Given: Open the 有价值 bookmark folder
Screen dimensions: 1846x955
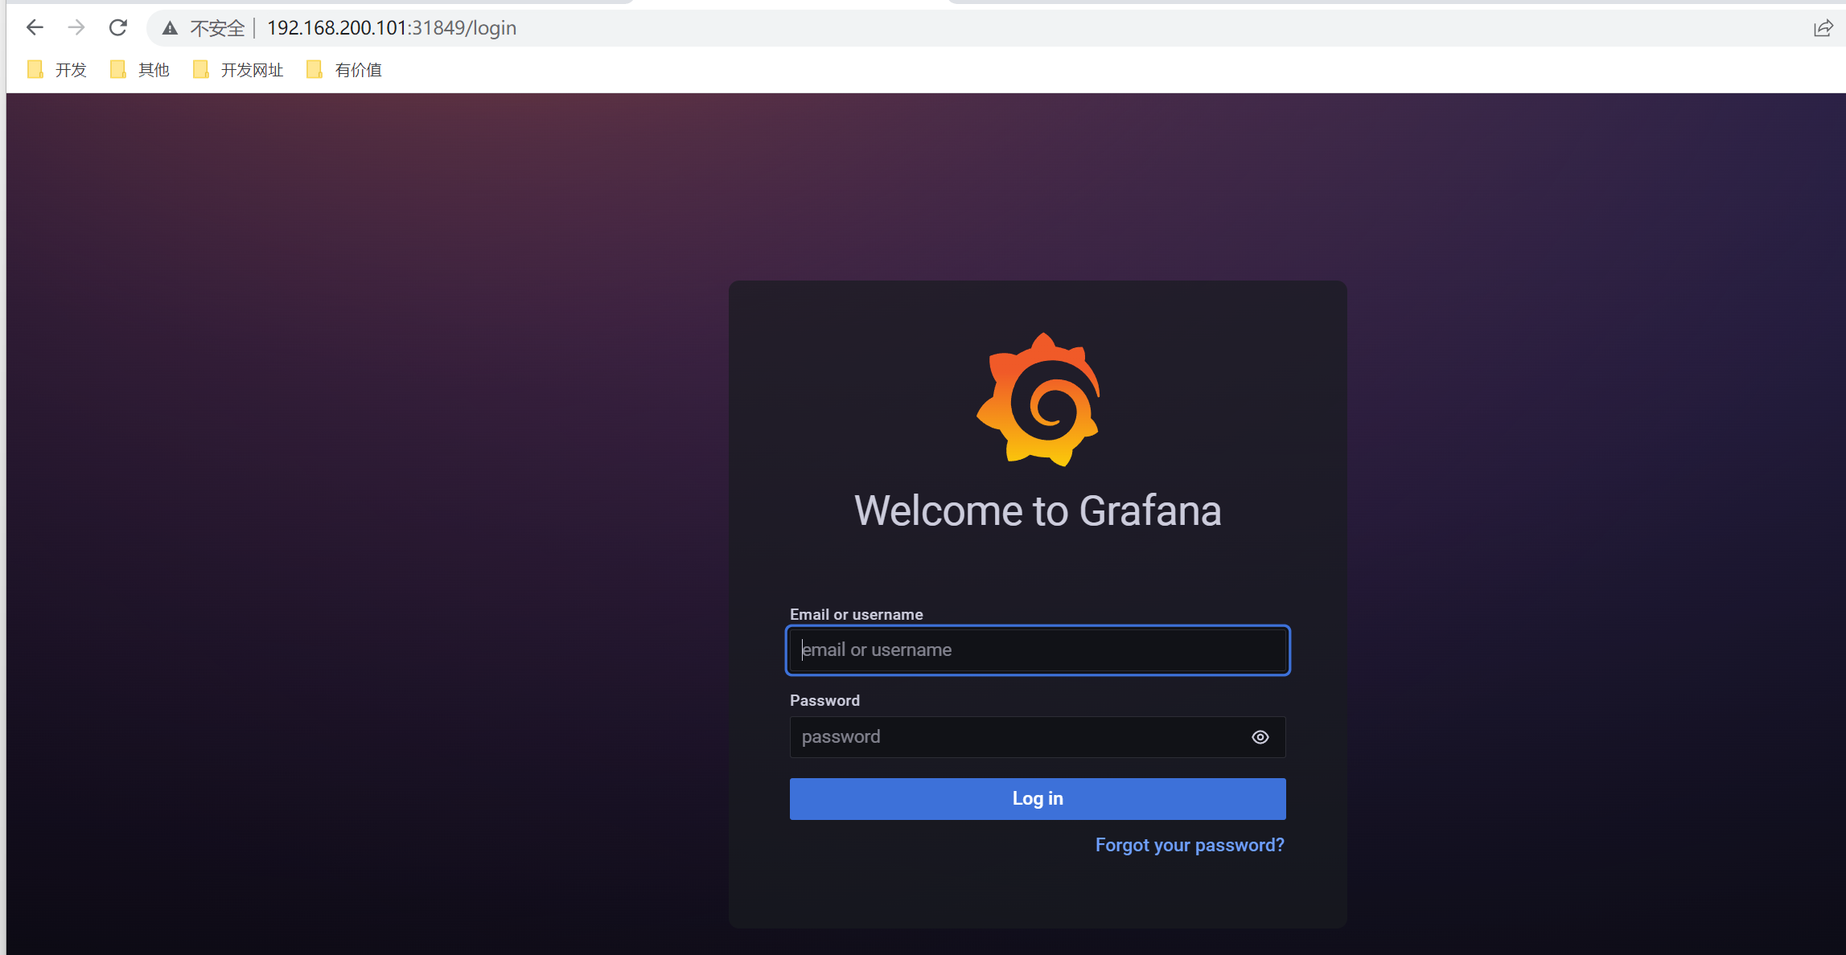Looking at the screenshot, I should pos(344,70).
